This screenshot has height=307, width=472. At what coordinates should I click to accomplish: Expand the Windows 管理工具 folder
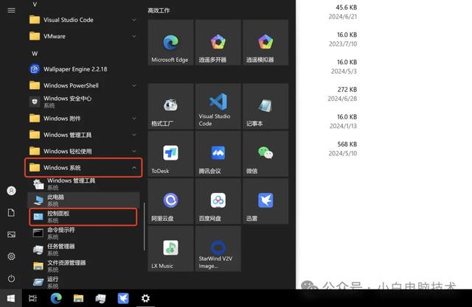(83, 135)
